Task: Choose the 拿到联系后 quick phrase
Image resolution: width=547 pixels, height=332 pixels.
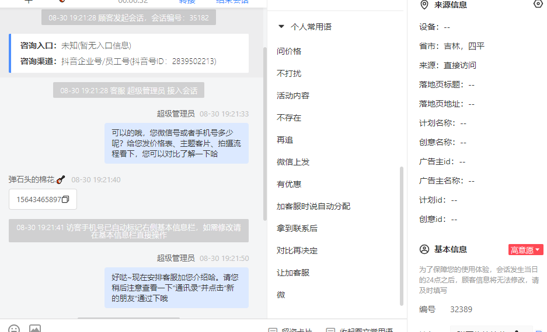Action: 297,229
